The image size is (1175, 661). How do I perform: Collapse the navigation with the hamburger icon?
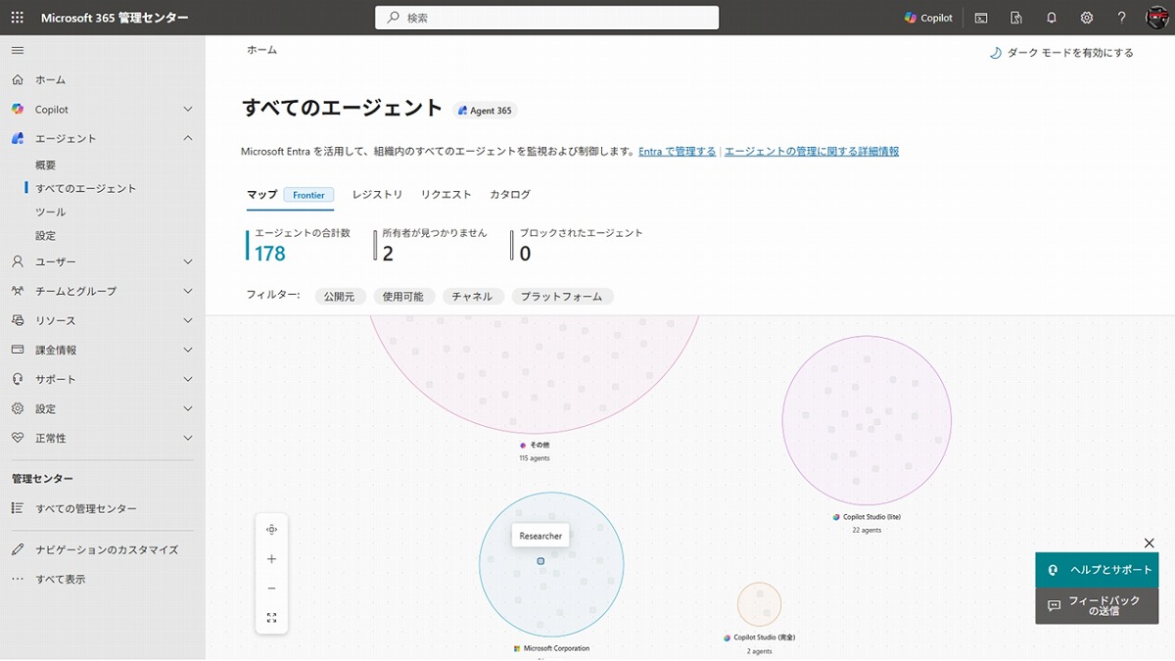(x=16, y=49)
